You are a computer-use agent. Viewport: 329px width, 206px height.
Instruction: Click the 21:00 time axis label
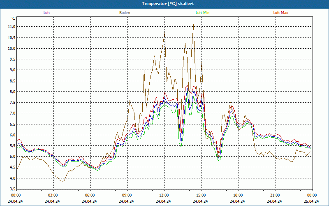click(275, 195)
